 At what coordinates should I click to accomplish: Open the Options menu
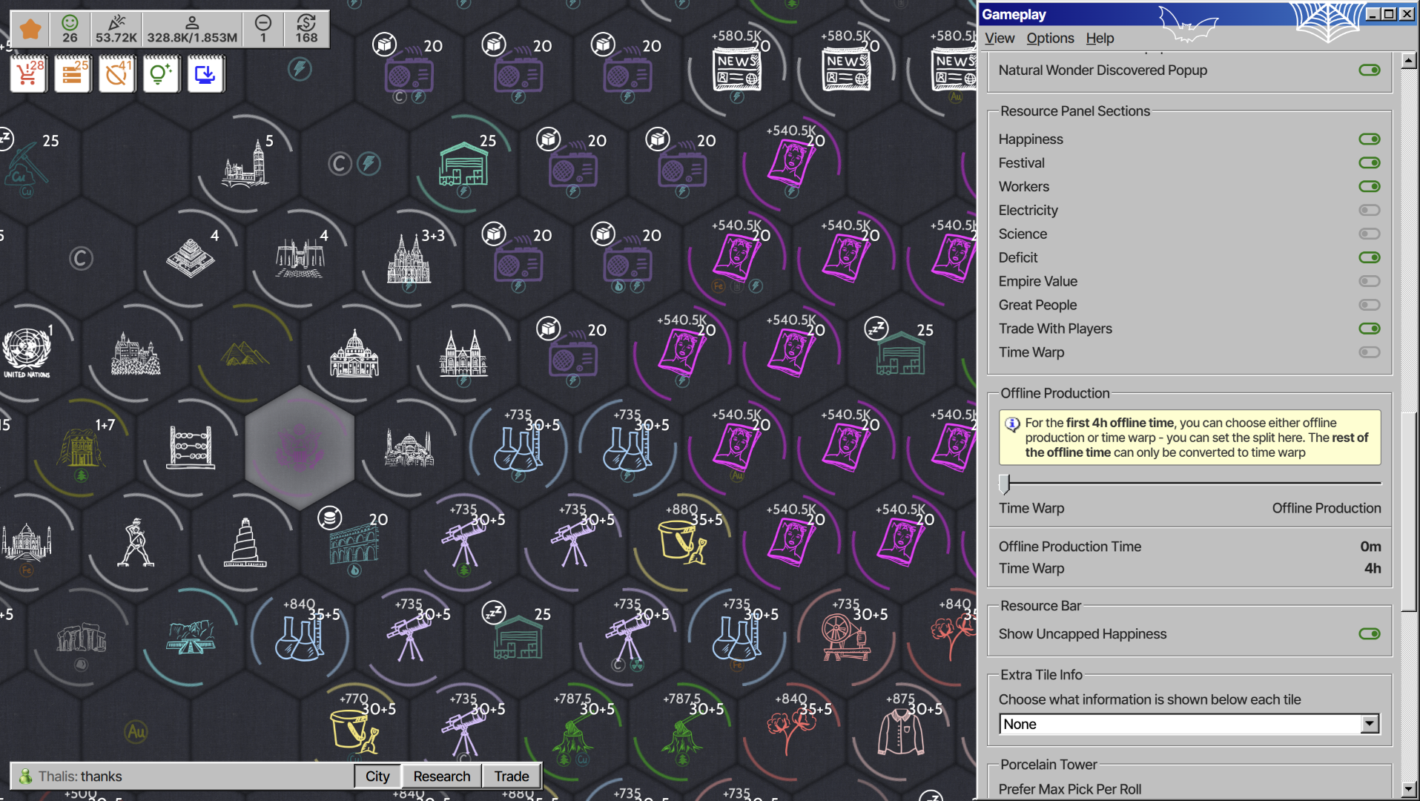pos(1049,39)
